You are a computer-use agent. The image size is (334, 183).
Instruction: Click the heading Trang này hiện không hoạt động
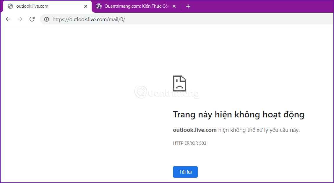click(x=239, y=114)
